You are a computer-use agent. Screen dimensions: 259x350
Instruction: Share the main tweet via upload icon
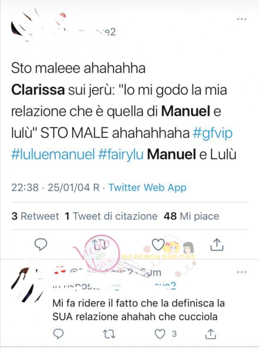point(217,244)
